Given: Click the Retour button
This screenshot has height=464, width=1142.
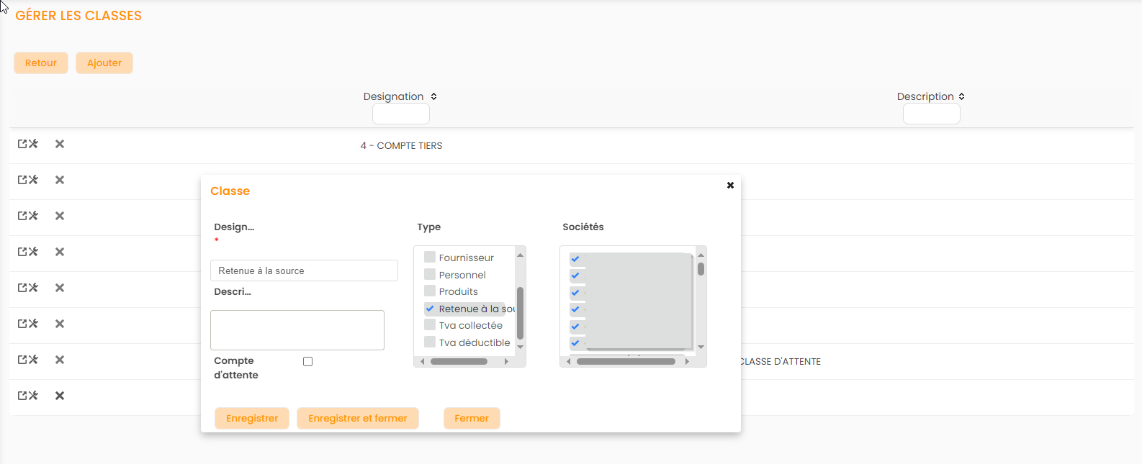Looking at the screenshot, I should tap(41, 63).
